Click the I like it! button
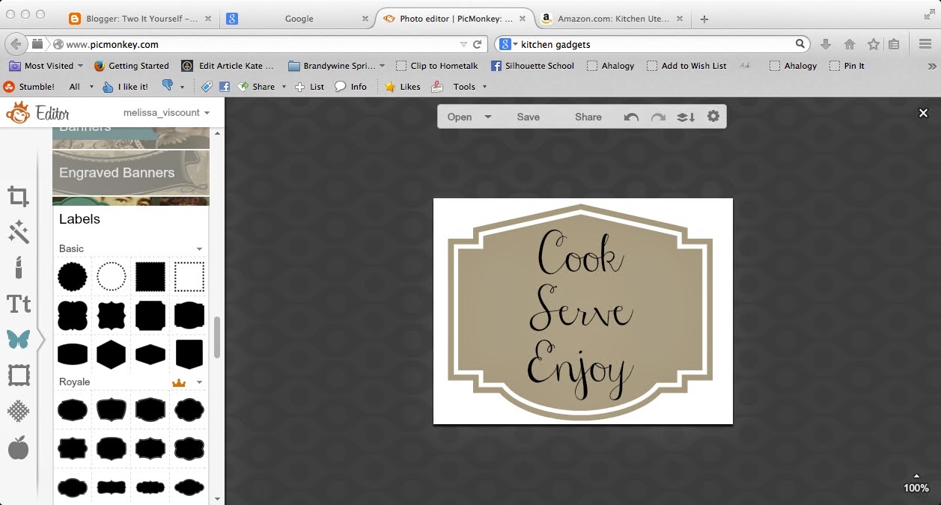 (x=125, y=87)
